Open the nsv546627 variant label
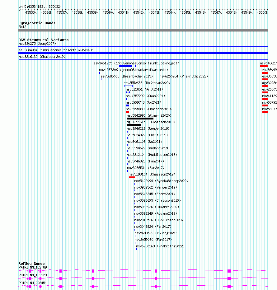 [268, 63]
